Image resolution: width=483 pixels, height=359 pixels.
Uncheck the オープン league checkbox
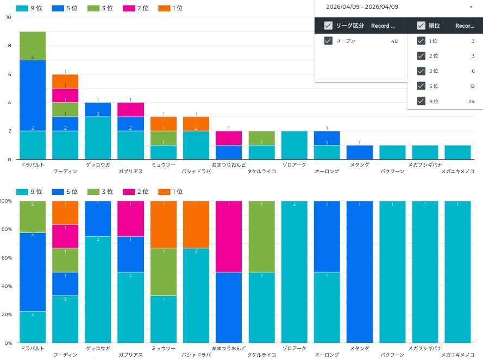click(x=328, y=41)
